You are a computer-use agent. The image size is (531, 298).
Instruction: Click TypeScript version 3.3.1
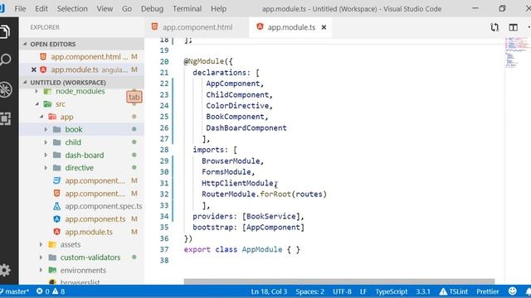pyautogui.click(x=423, y=291)
